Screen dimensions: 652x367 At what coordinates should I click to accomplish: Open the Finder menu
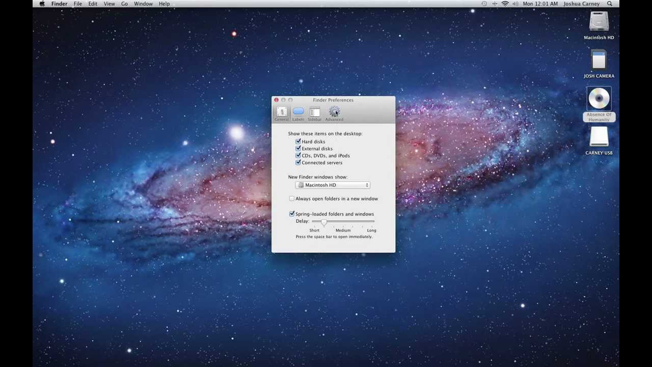click(x=59, y=4)
